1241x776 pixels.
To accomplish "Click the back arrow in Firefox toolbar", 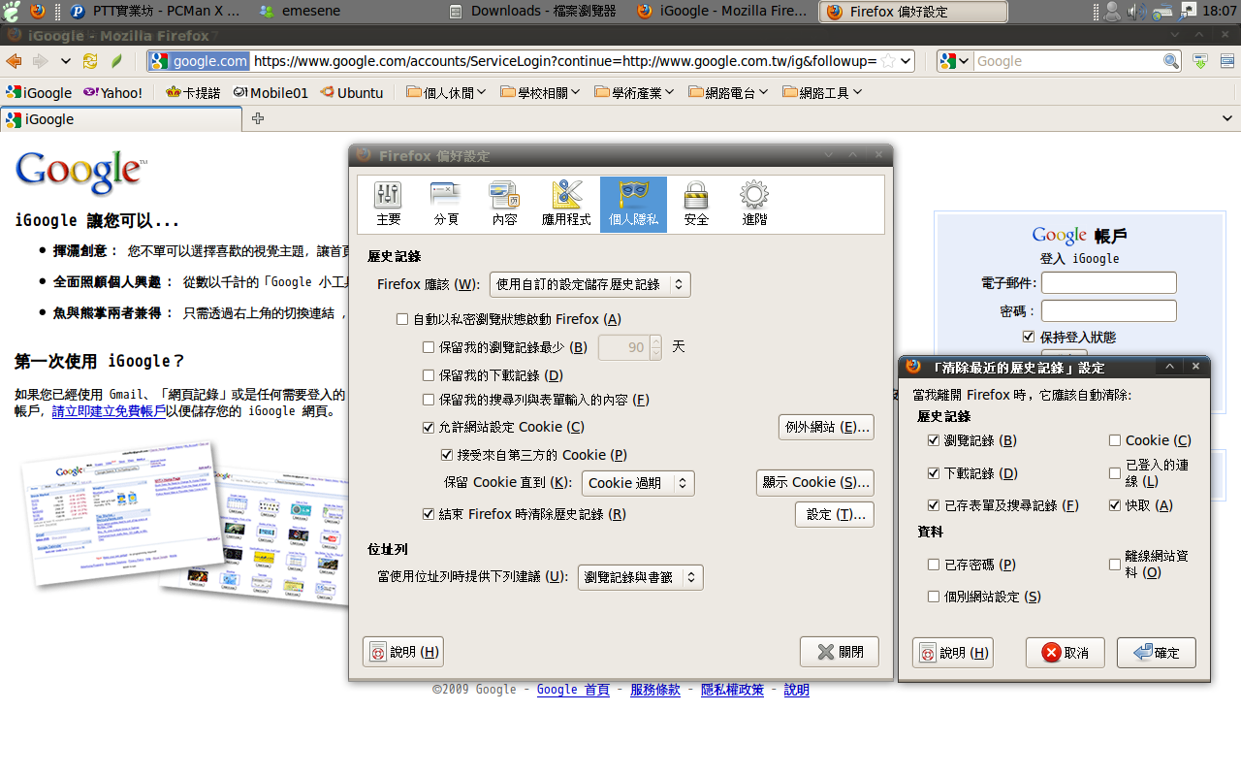I will click(15, 61).
